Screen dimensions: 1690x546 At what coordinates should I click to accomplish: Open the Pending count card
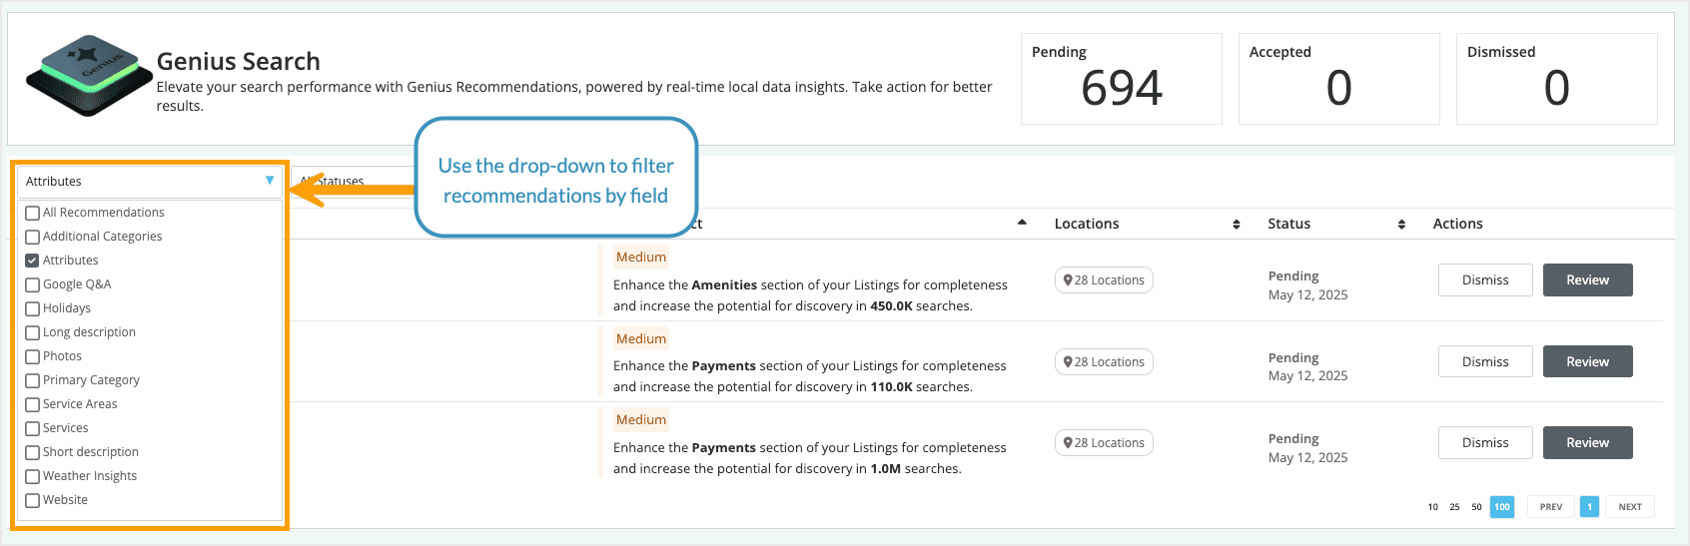pos(1121,79)
